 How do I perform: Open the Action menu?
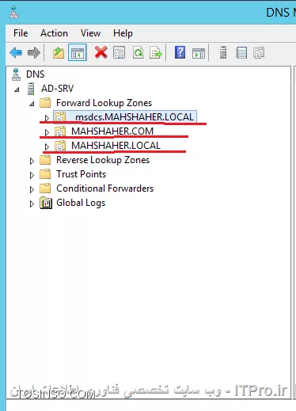(x=54, y=33)
